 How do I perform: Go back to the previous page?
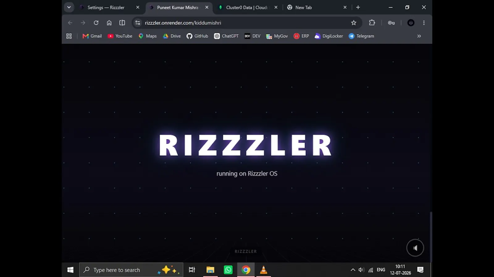pyautogui.click(x=70, y=23)
